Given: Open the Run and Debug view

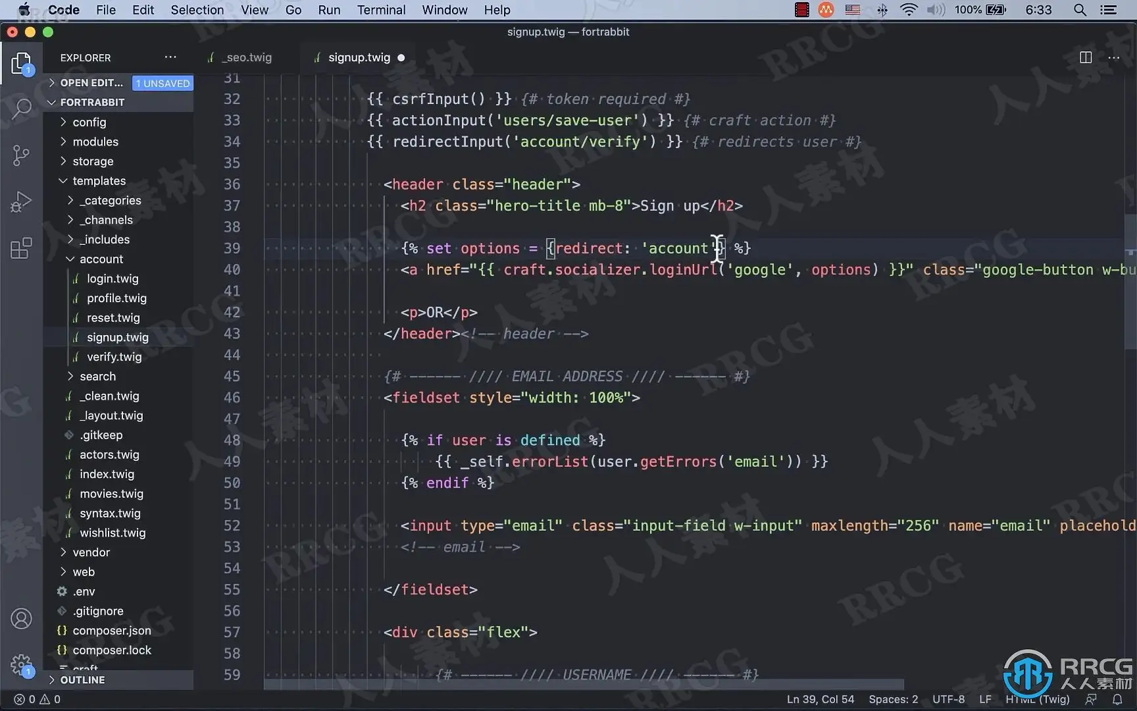Looking at the screenshot, I should (21, 201).
